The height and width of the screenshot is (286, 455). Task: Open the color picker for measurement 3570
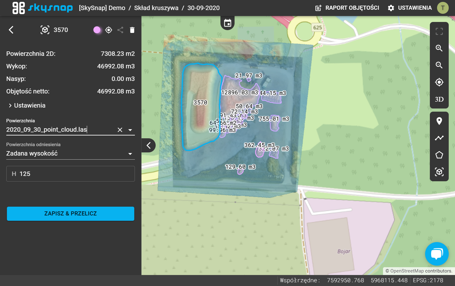coord(97,30)
